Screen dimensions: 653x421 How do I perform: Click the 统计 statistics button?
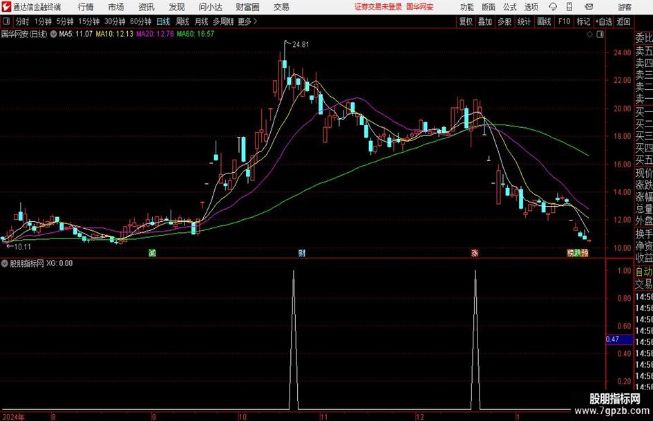pyautogui.click(x=524, y=21)
